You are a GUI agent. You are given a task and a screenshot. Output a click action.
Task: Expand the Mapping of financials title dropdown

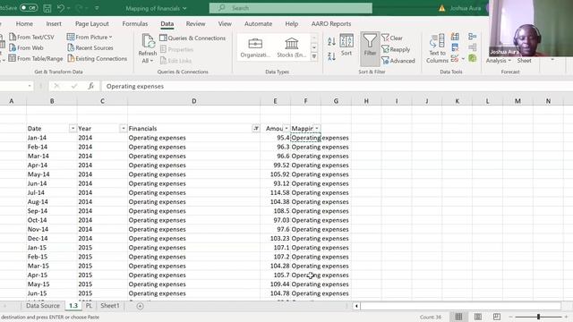[x=184, y=8]
